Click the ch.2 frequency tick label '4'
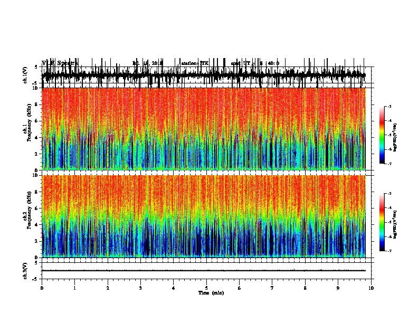This screenshot has height=323, width=418. 36,225
